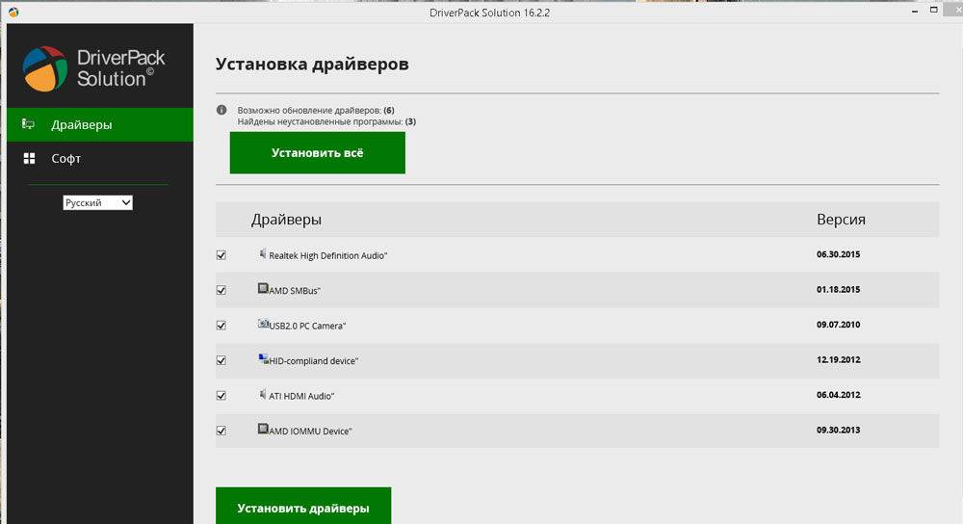Click version date 06.04.2012
Image resolution: width=963 pixels, height=524 pixels.
tap(839, 395)
